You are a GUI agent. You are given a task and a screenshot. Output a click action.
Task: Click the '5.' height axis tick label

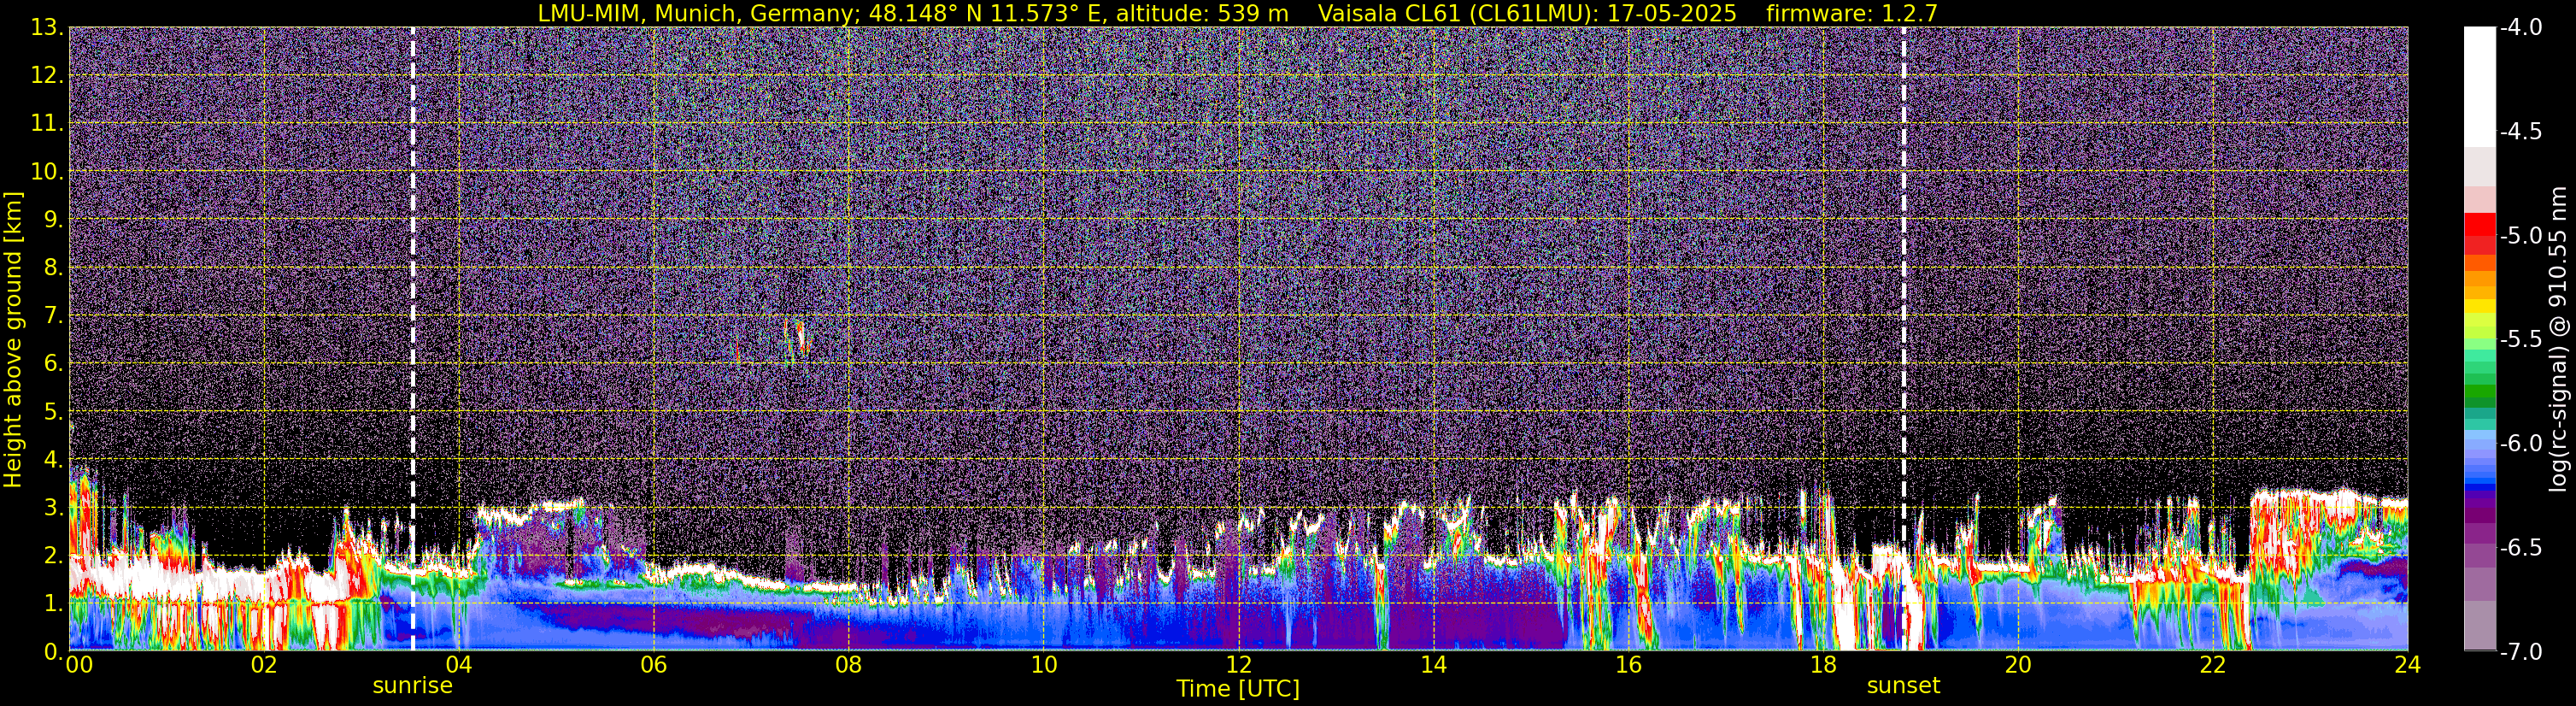pos(53,412)
